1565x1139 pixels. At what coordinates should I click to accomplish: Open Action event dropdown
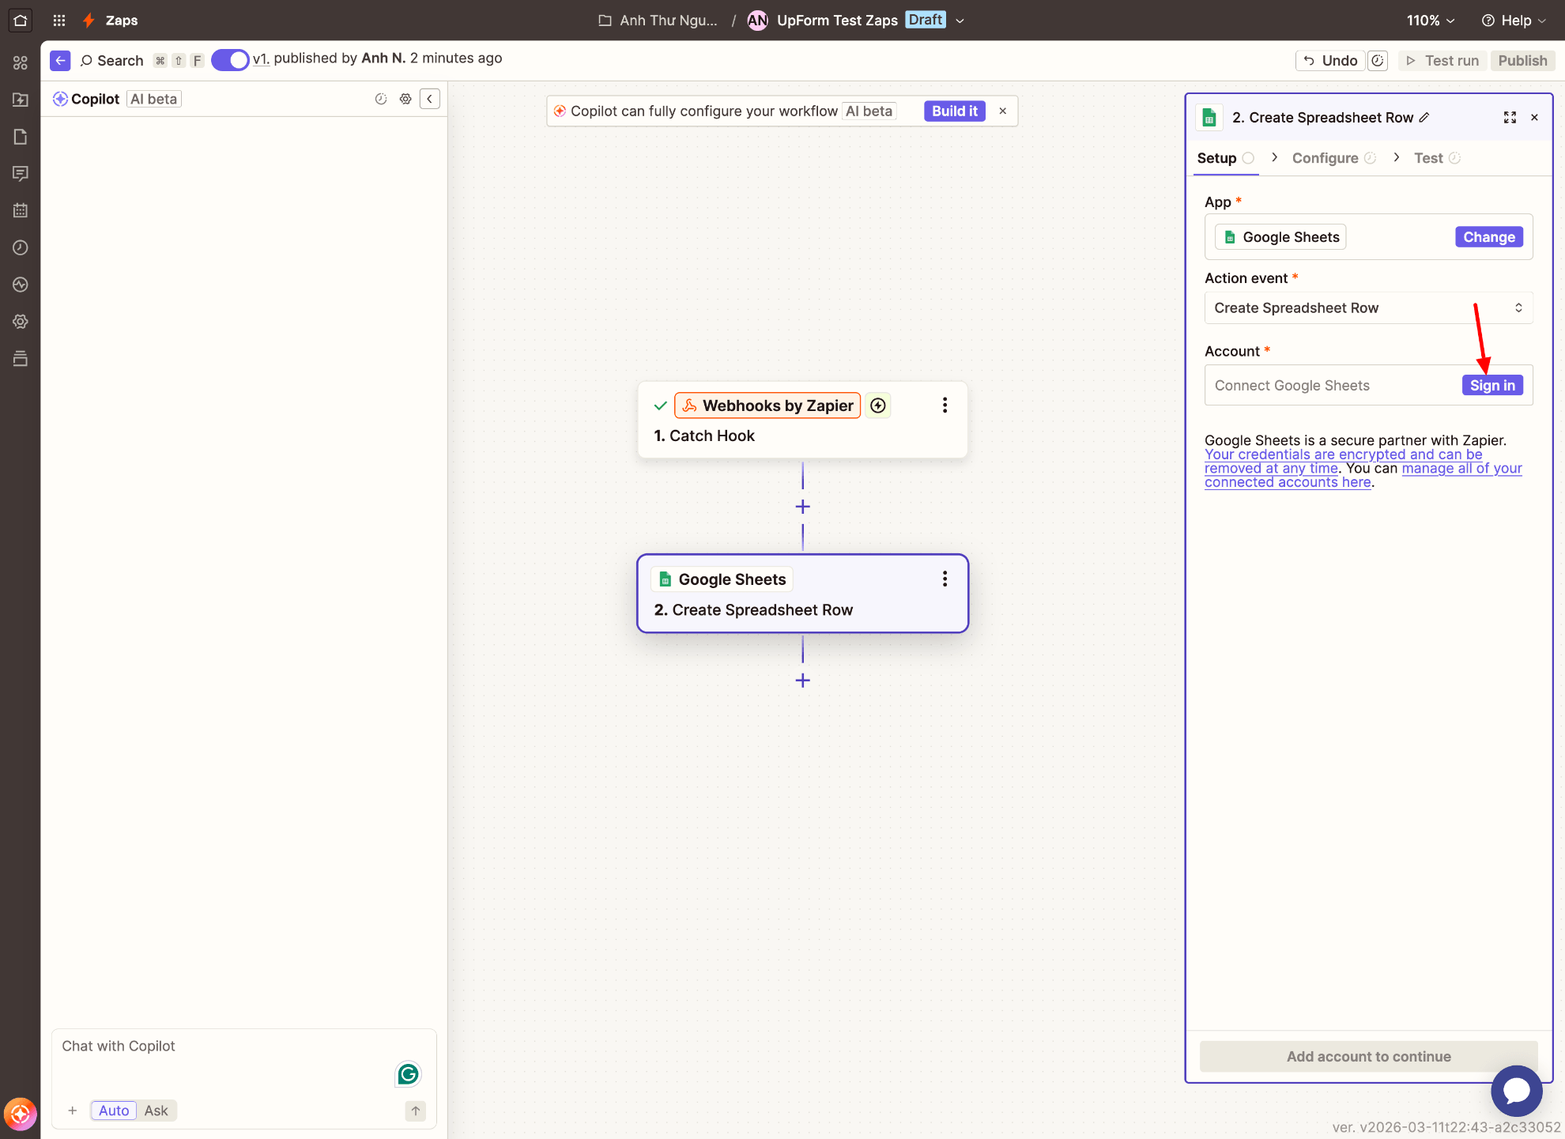(1369, 308)
